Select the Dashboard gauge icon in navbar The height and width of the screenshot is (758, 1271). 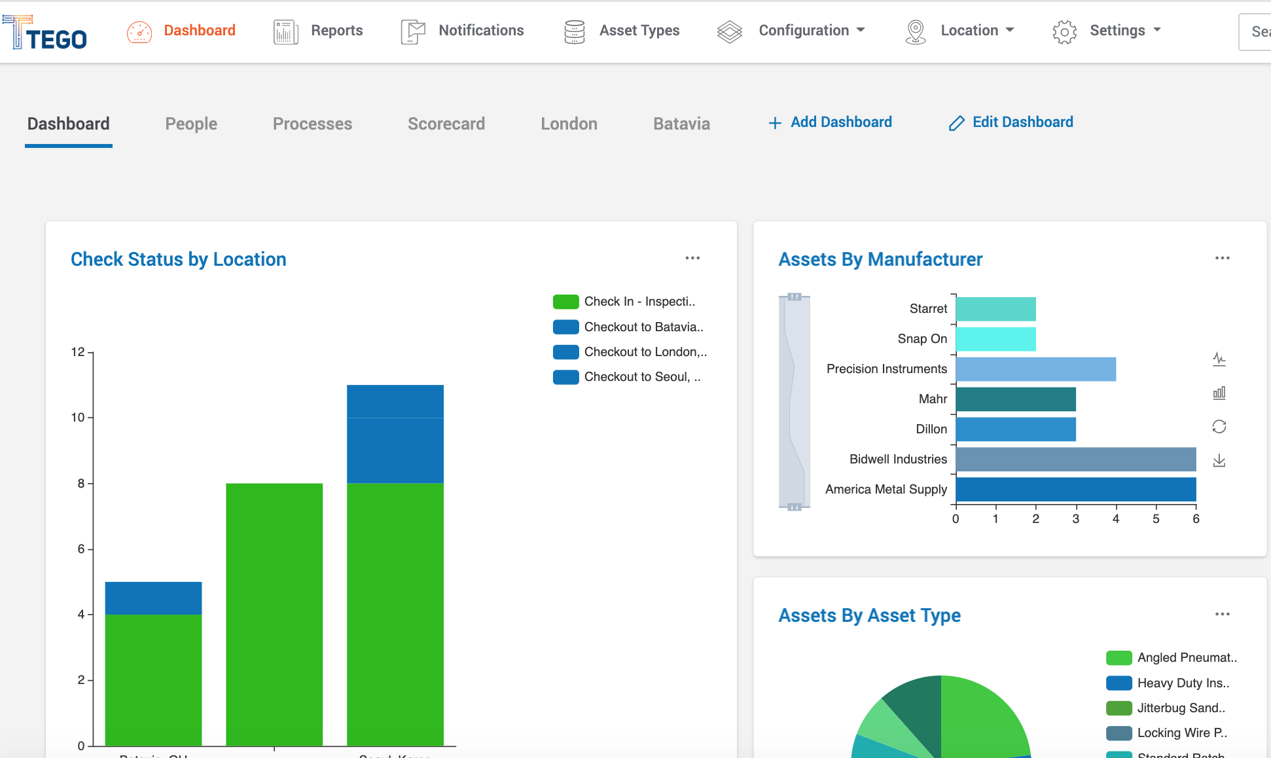click(x=139, y=31)
